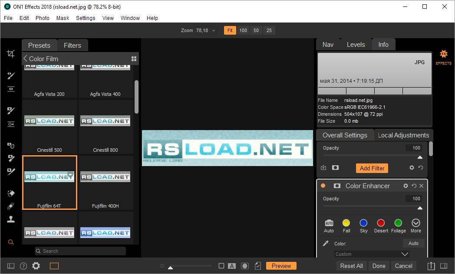Reset Overall Settings with undo arrow
Viewport: 455px width, 274px height.
pos(420,168)
